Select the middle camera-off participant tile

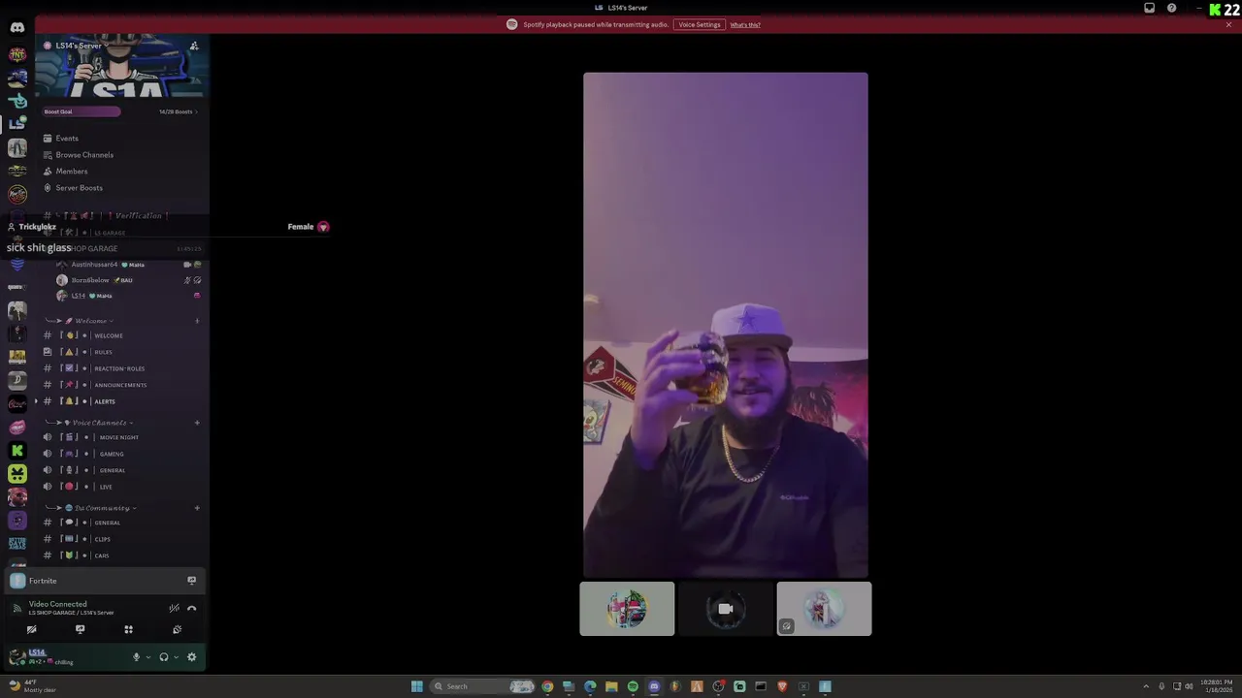point(726,609)
